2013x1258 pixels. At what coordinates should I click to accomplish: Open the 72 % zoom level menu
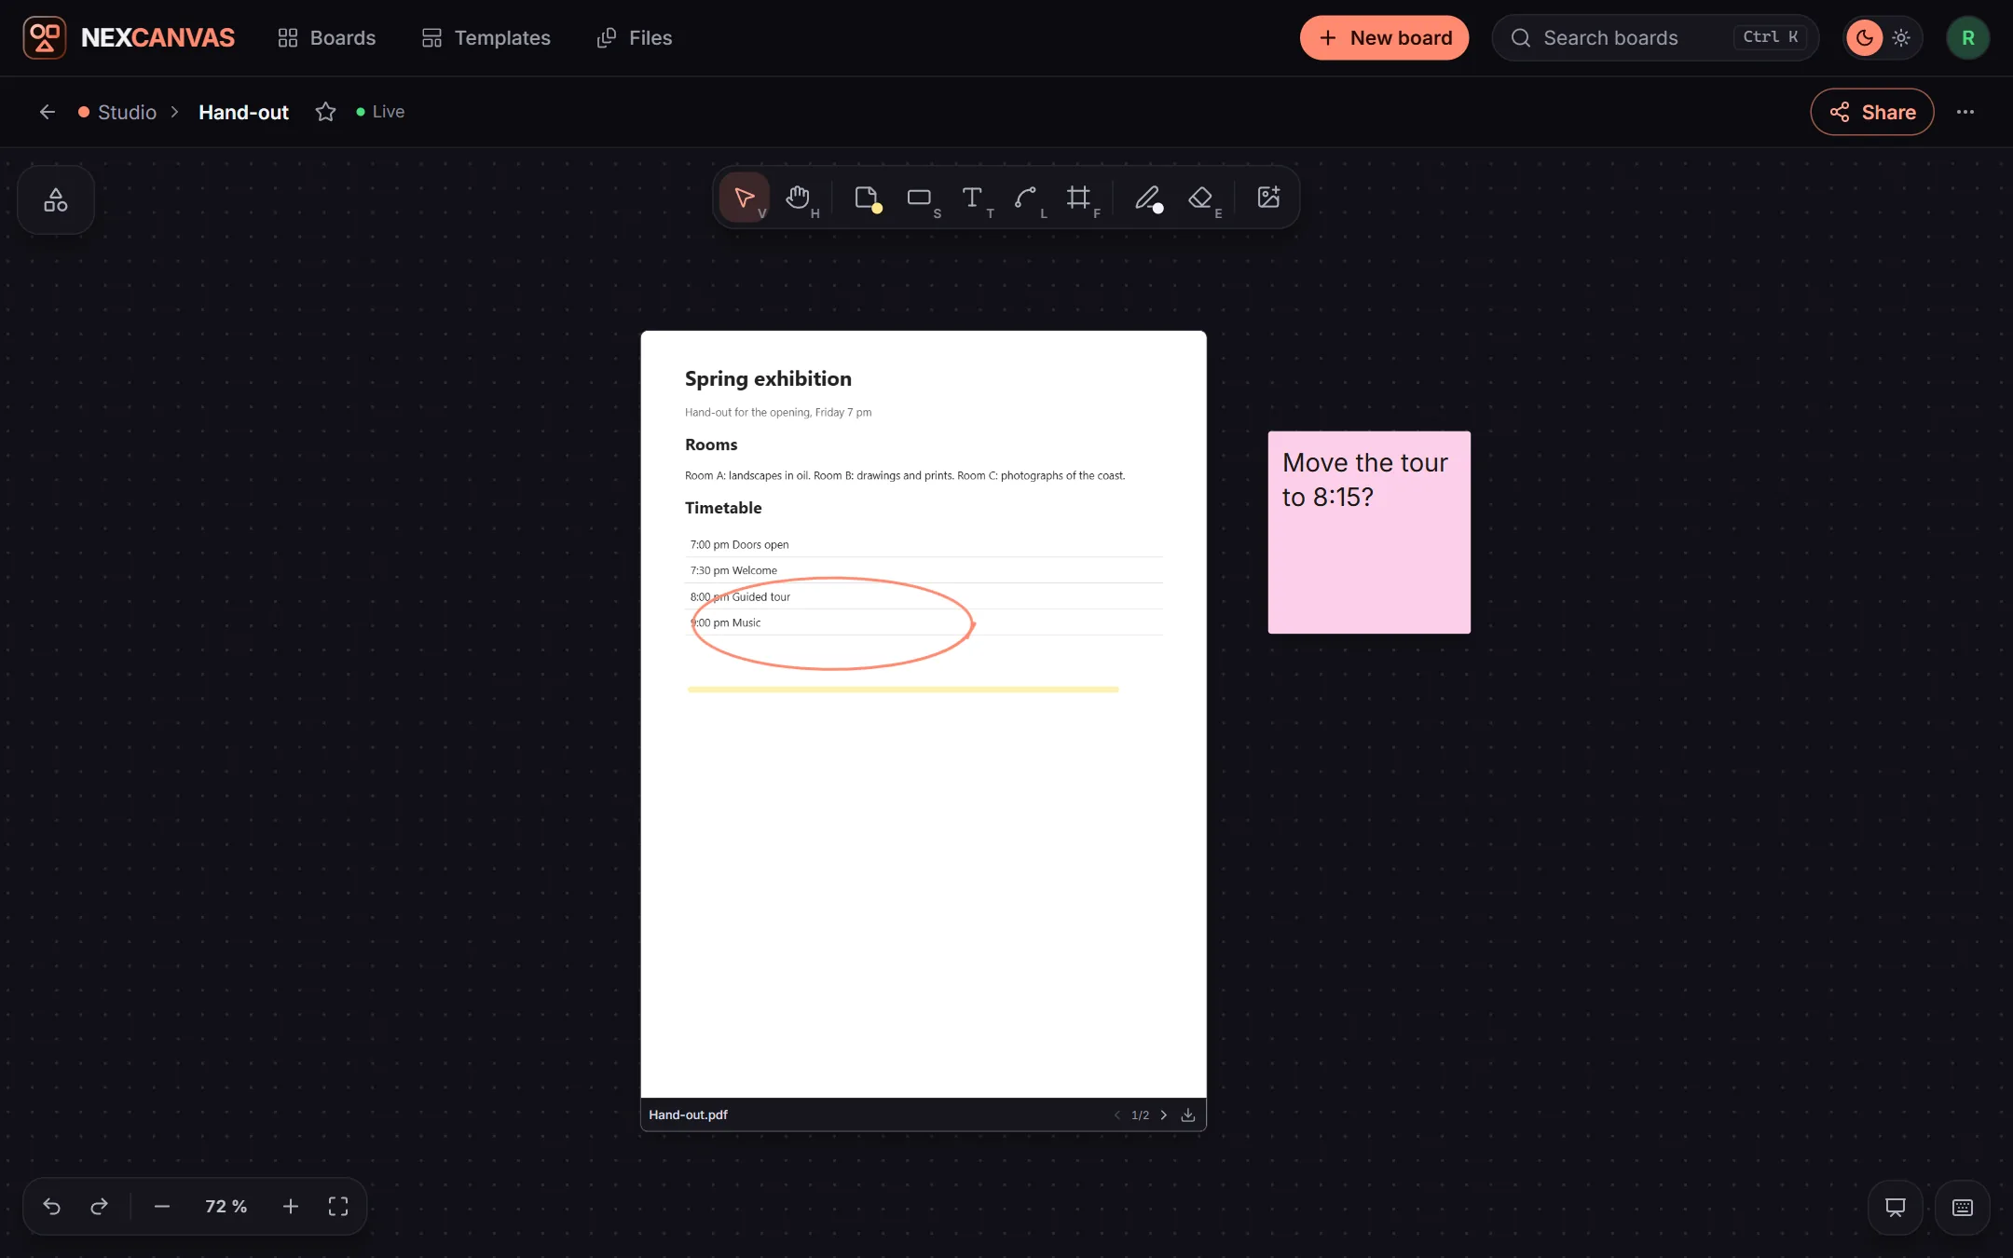[x=226, y=1207]
